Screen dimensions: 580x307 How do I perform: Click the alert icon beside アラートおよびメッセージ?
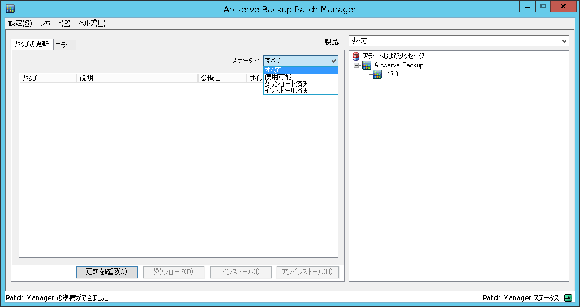tap(356, 56)
